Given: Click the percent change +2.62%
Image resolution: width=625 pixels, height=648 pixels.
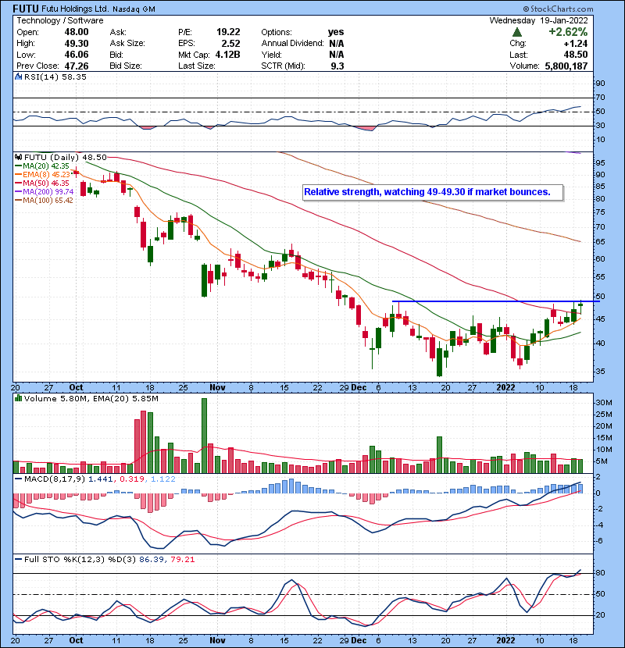Looking at the screenshot, I should point(568,32).
